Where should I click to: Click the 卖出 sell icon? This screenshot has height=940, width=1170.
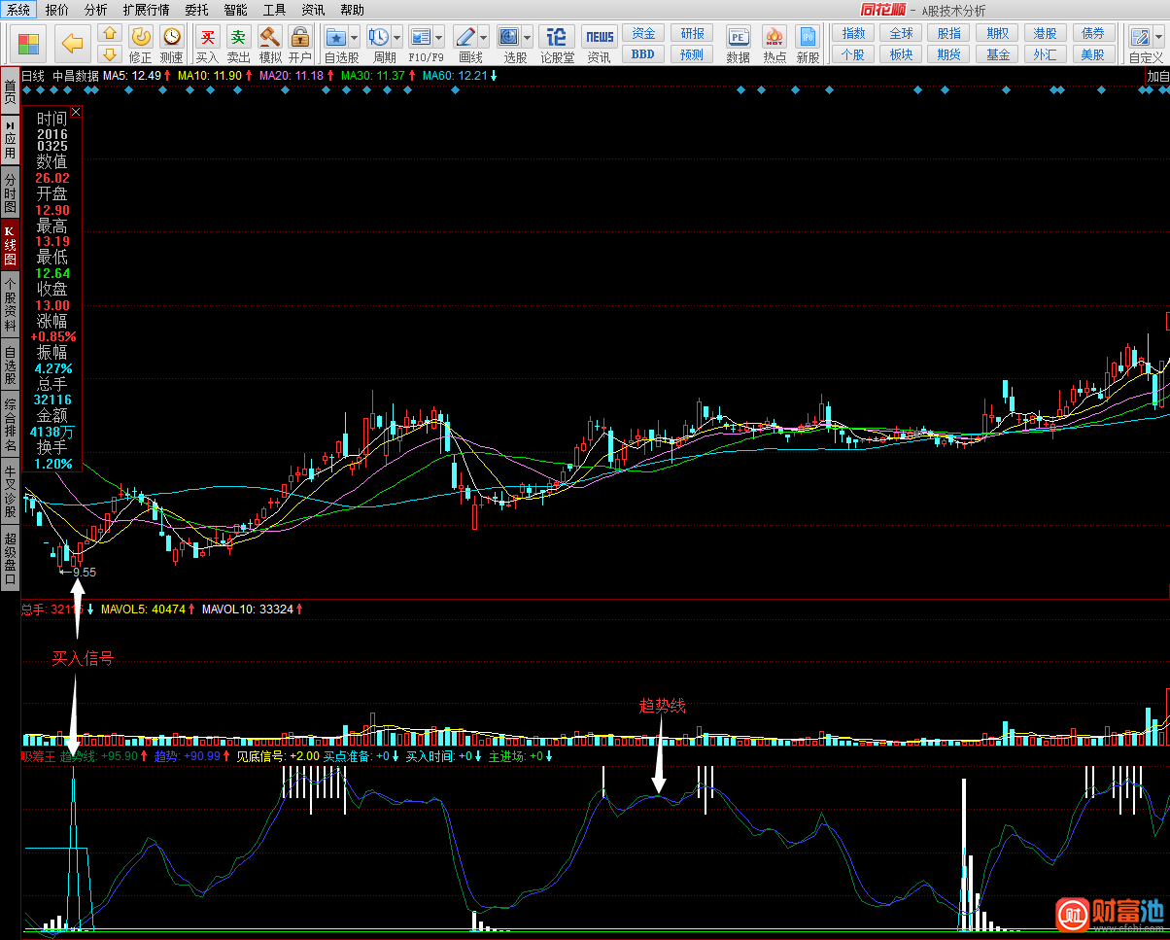tap(238, 44)
